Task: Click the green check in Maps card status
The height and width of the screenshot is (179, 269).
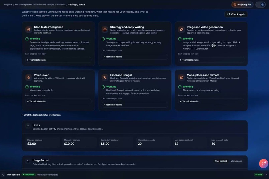Action: [x=180, y=87]
